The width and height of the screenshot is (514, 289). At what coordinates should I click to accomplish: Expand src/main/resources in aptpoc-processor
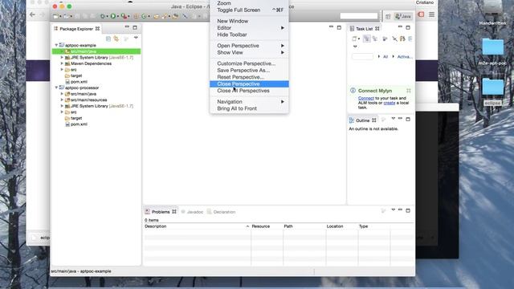pos(62,100)
